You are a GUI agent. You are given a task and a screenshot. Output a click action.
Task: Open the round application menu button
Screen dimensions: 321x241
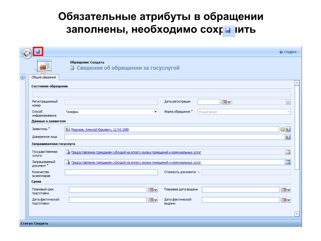click(27, 54)
